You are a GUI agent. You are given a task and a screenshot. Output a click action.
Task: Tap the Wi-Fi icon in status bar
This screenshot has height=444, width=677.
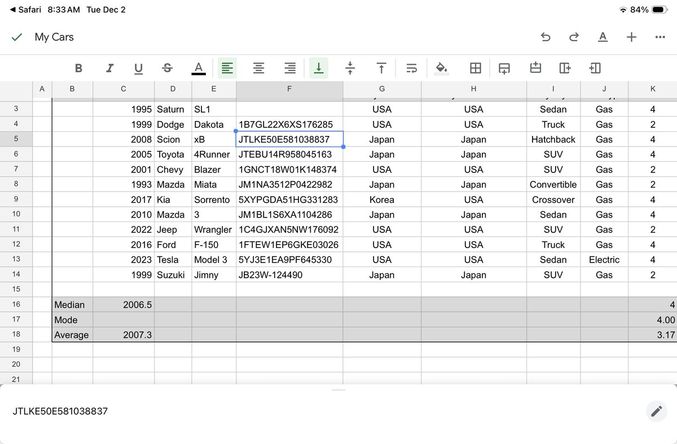(x=623, y=10)
